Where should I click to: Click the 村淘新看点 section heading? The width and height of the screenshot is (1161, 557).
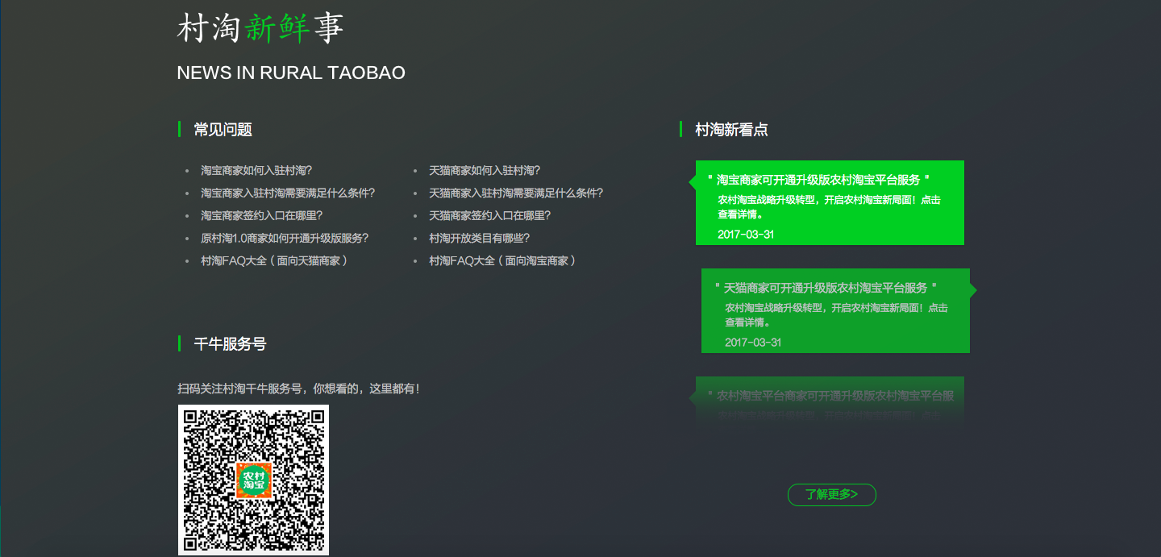tap(731, 130)
